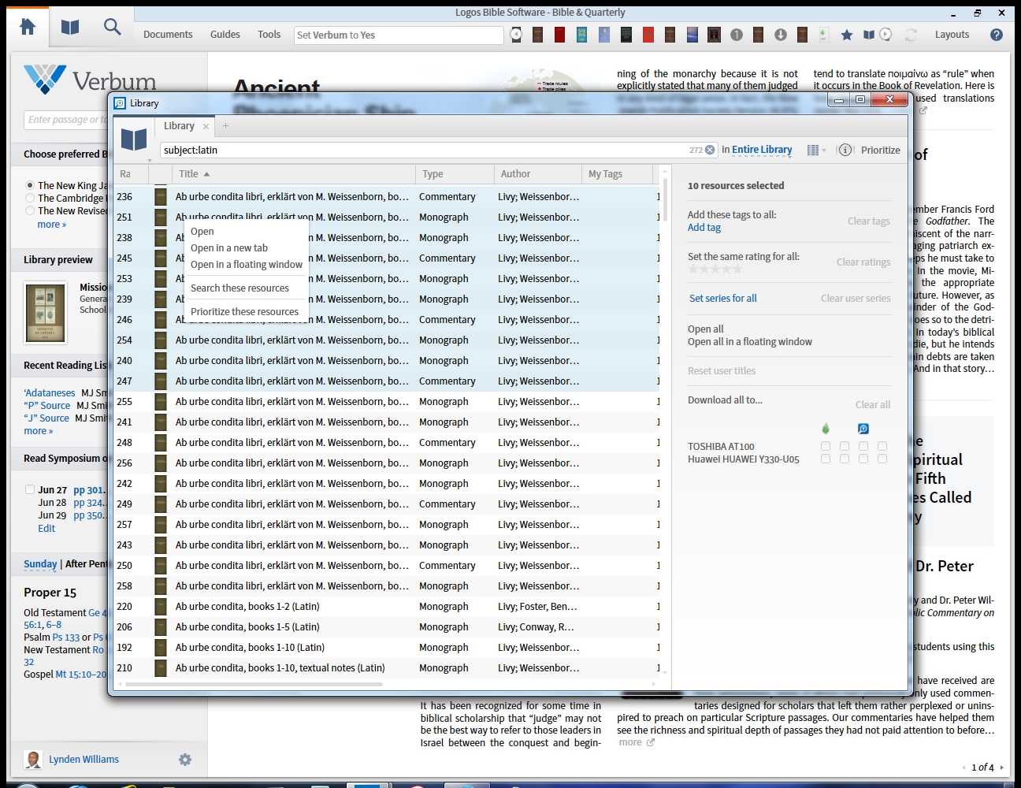The height and width of the screenshot is (788, 1021).
Task: Click book cover icon for Ab urbe condita books 1-5
Action: point(161,627)
